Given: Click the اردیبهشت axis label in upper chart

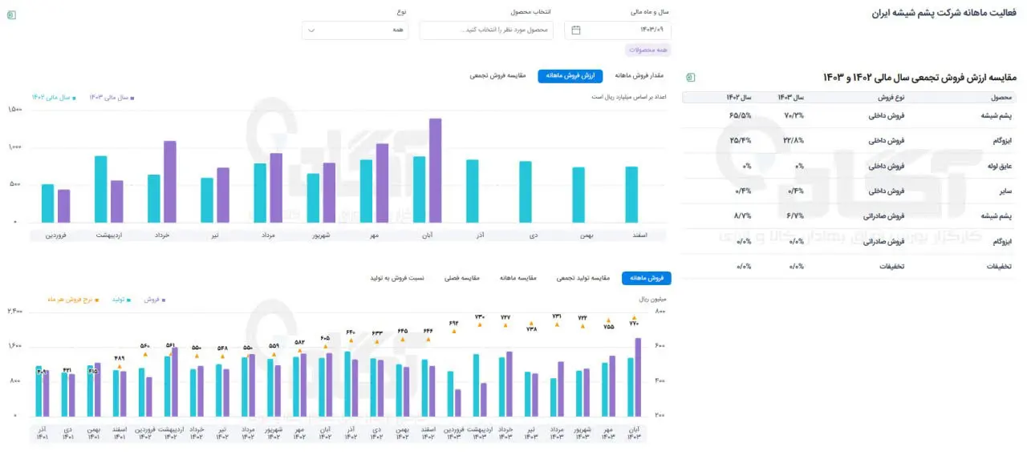Looking at the screenshot, I should [109, 235].
